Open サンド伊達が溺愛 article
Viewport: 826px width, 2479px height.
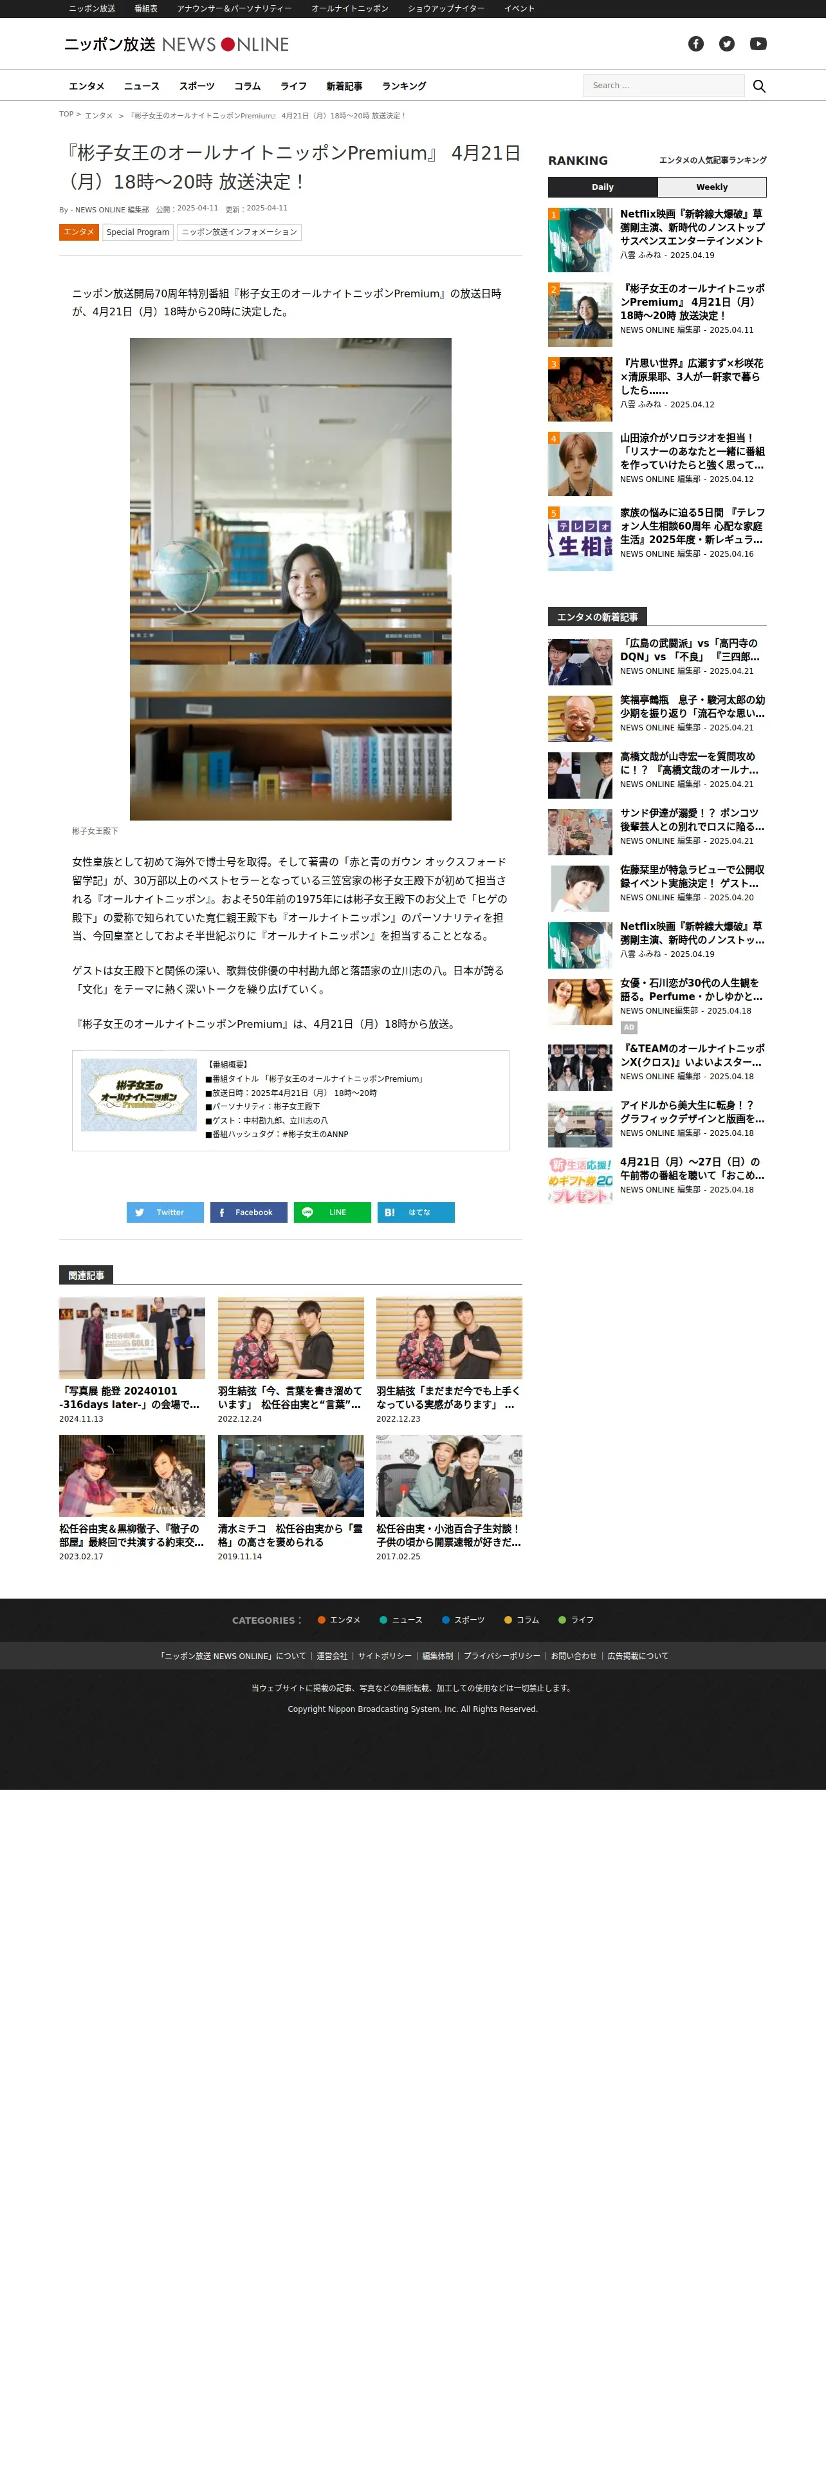coord(692,819)
